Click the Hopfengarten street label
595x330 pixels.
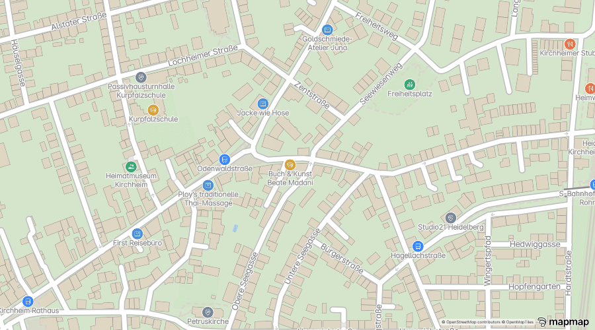click(534, 287)
